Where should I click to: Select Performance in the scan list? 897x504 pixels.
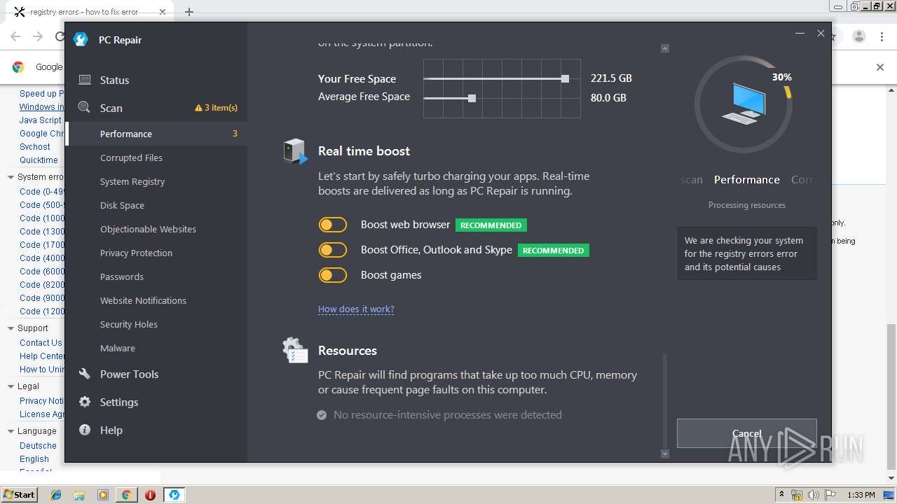coord(156,134)
